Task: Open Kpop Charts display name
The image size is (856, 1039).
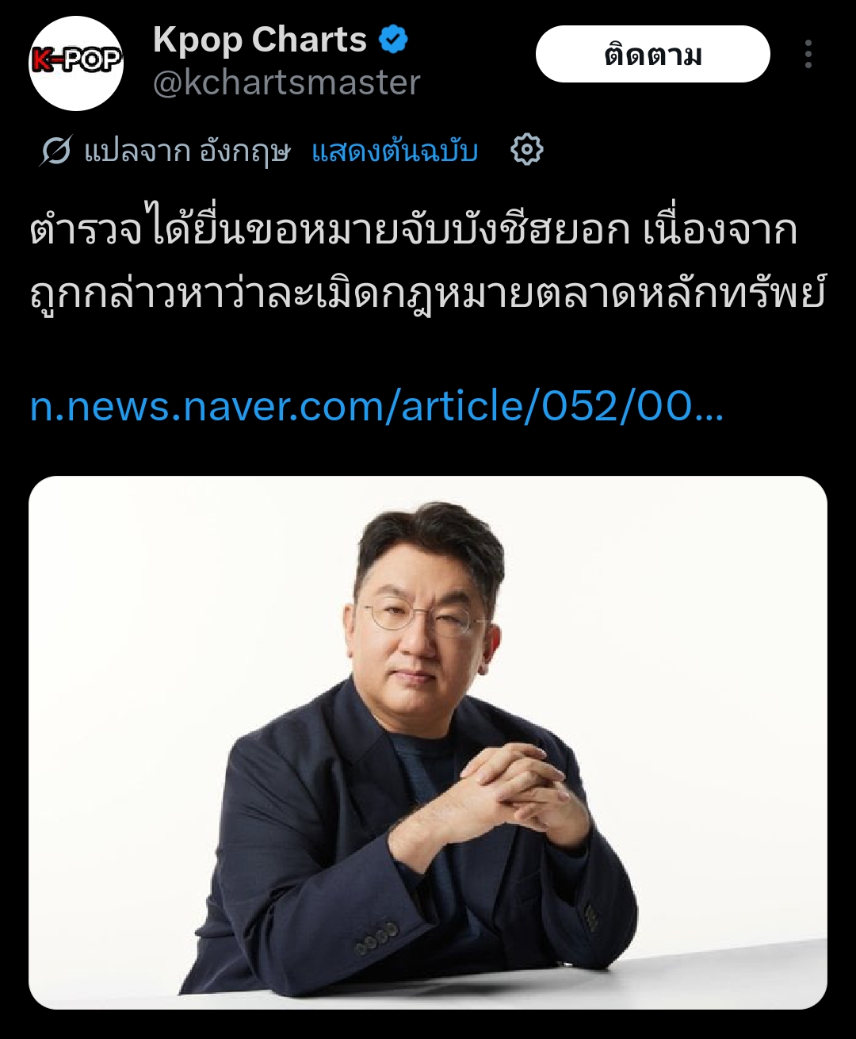Action: point(260,40)
